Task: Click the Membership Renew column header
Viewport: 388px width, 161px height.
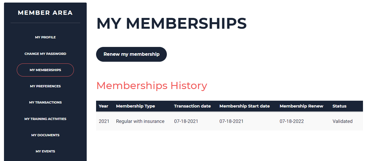Action: 301,106
